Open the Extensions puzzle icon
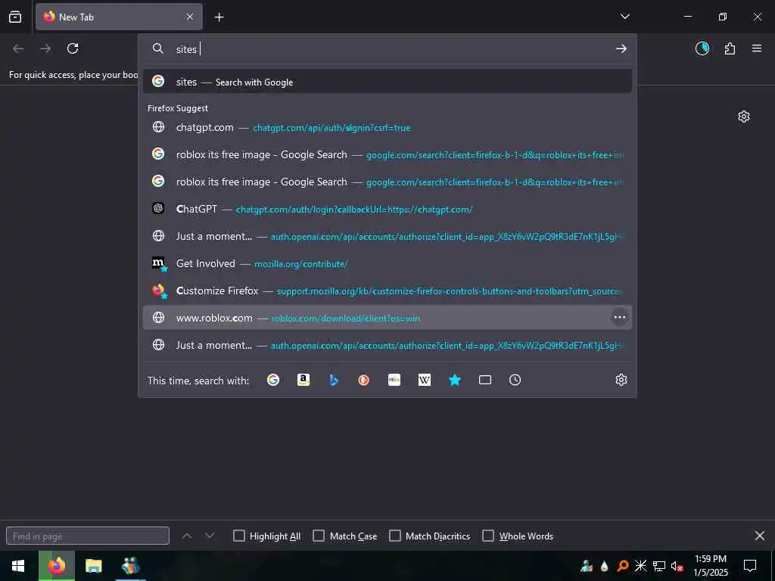This screenshot has height=581, width=775. pyautogui.click(x=730, y=48)
